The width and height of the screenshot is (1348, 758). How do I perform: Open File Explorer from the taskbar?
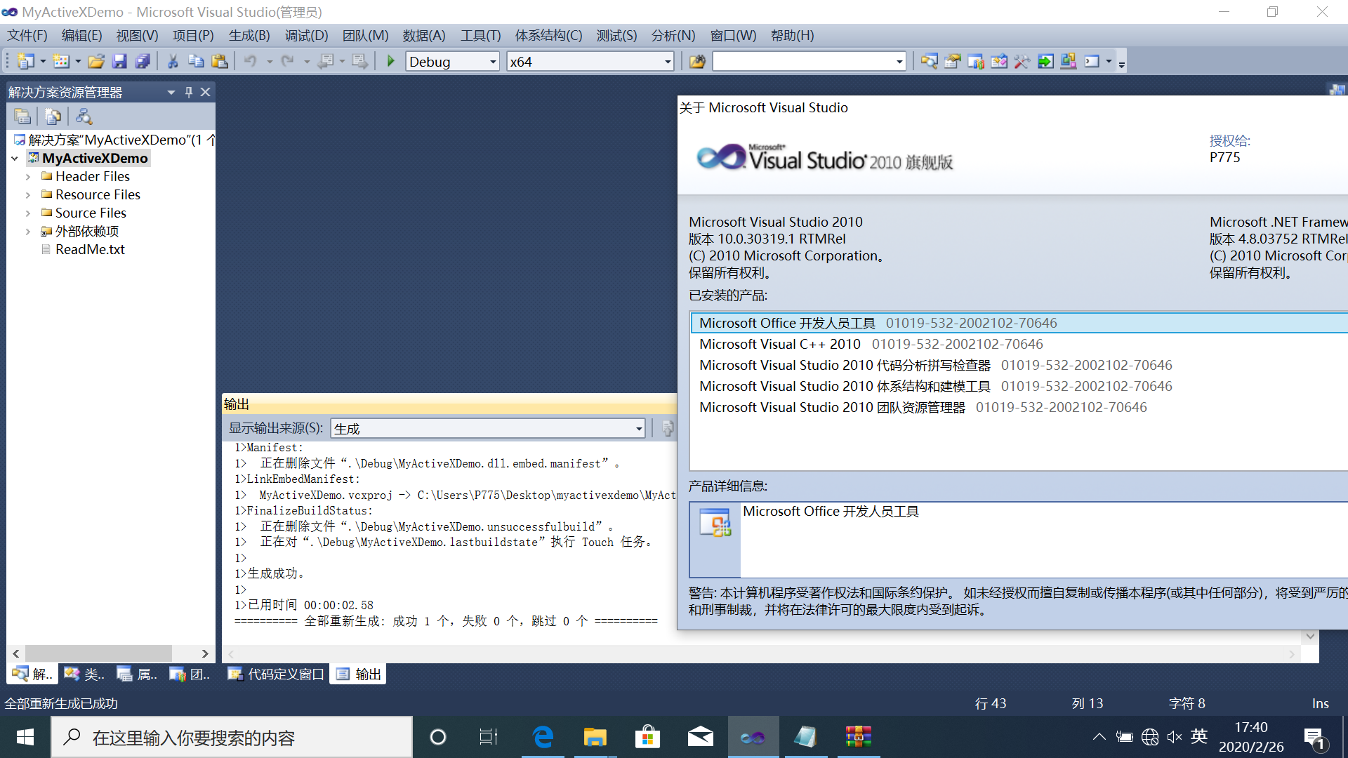(x=595, y=737)
